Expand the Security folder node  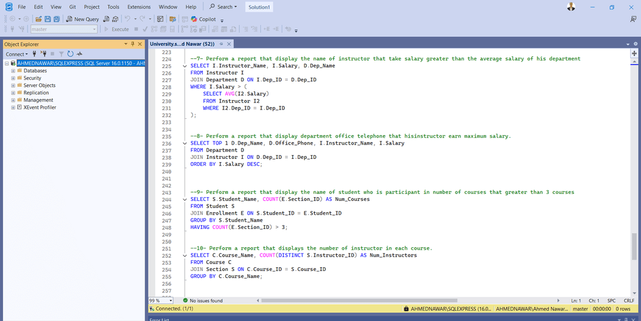pos(13,78)
